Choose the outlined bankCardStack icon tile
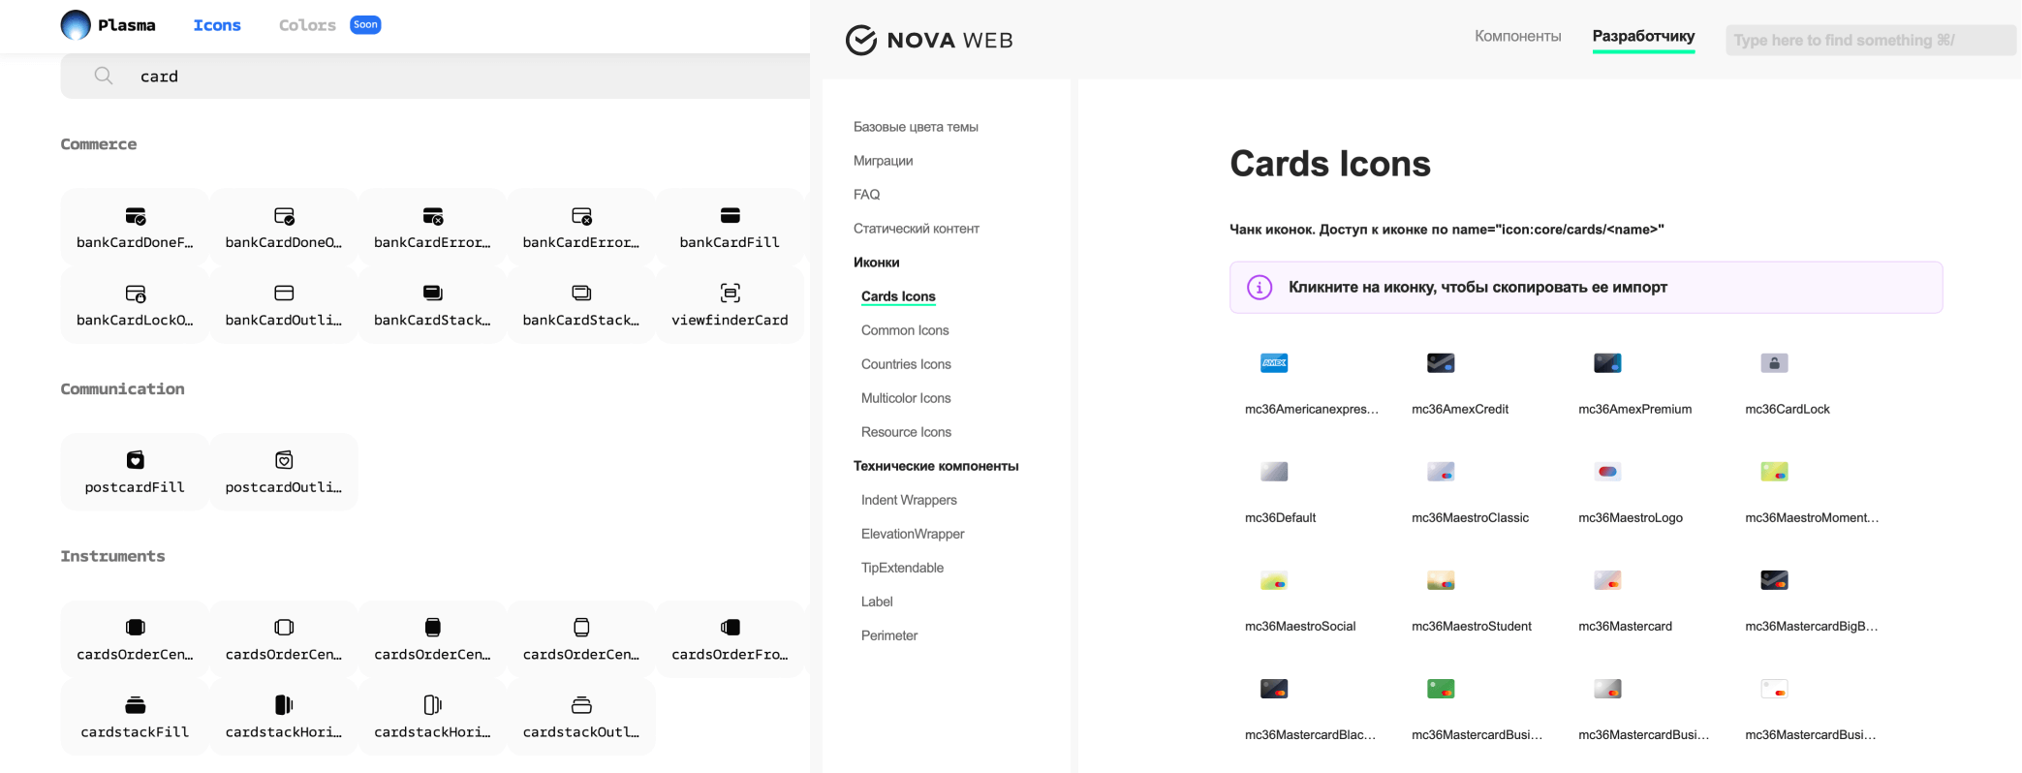 (581, 304)
